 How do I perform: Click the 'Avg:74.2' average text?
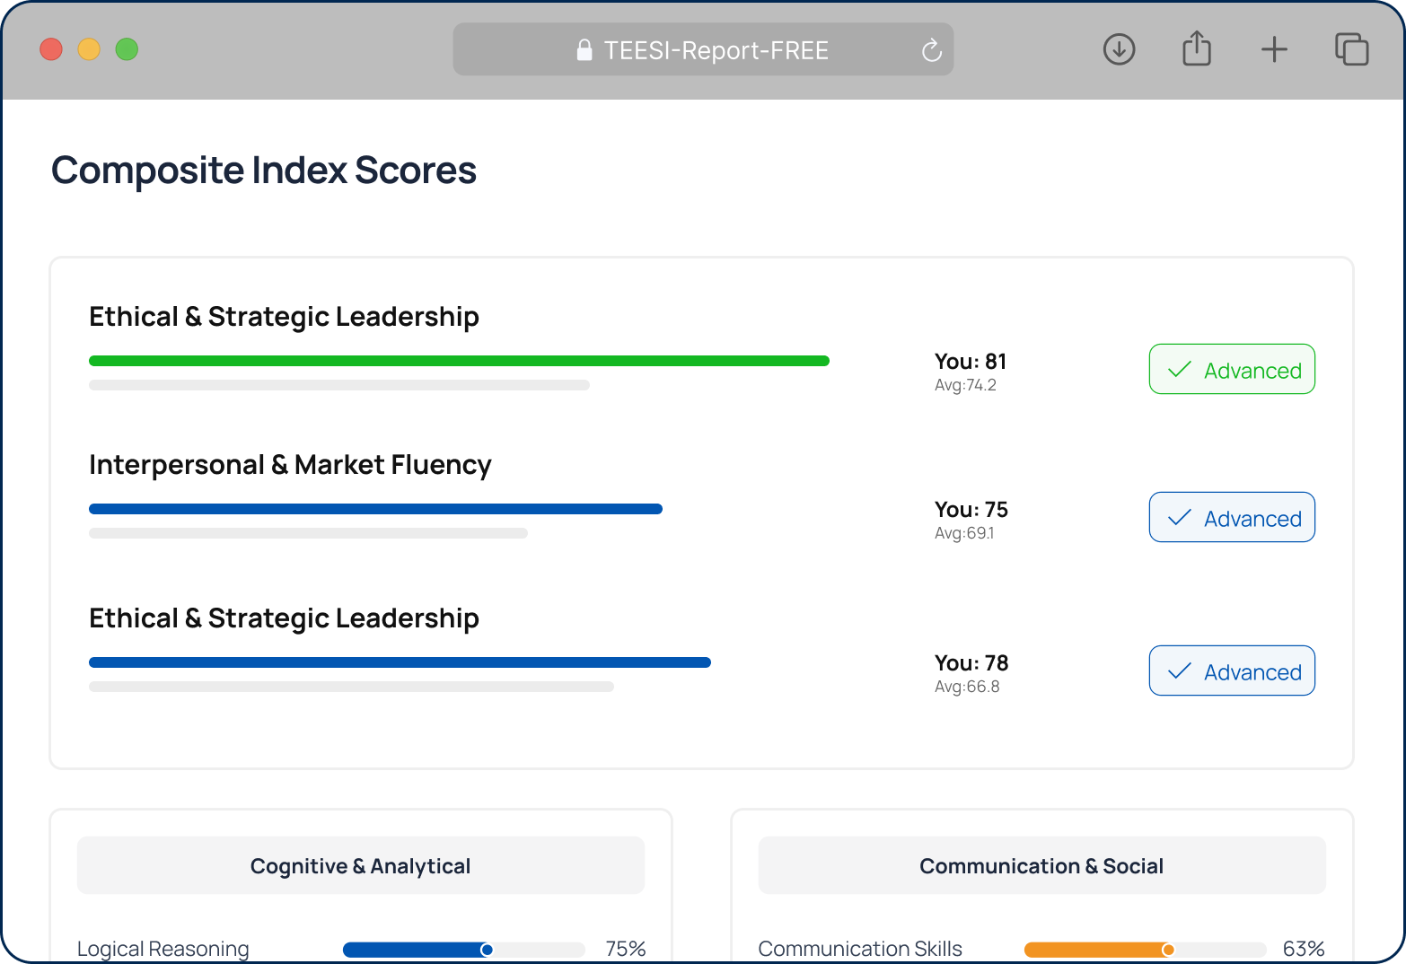[x=965, y=385]
